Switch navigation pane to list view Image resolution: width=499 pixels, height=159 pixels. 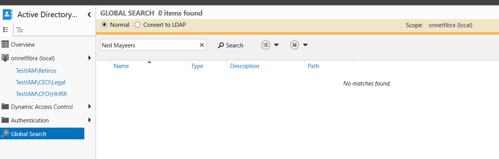(6, 30)
